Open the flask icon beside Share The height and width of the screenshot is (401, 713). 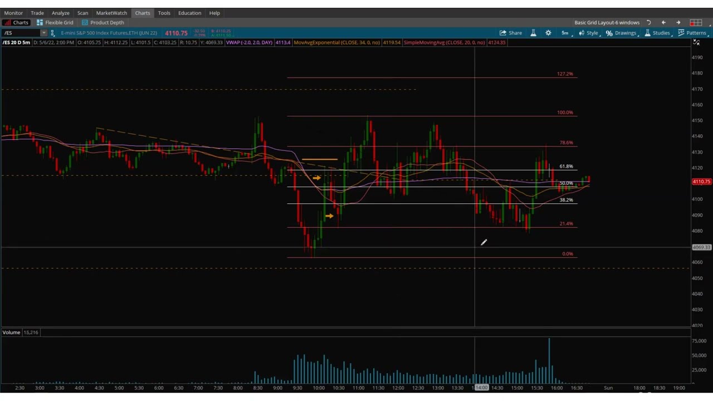coord(533,33)
